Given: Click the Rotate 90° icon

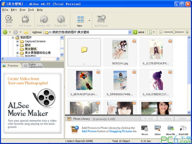Looking at the screenshot, I should tap(61, 20).
